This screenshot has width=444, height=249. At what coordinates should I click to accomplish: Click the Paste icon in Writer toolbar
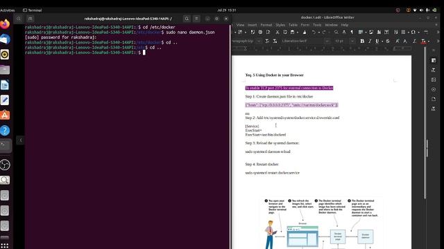293,33
